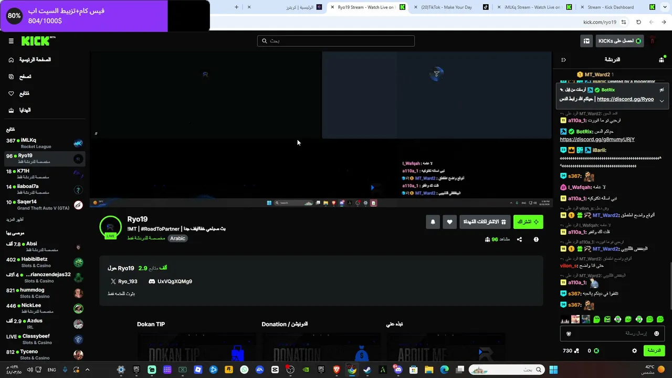This screenshot has width=672, height=378.
Task: Open Steam from the taskbar
Action: (x=367, y=370)
